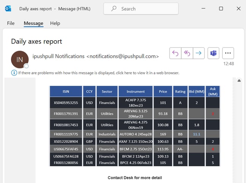246x183 pixels.
Task: Click price cell 113.95
Action: click(163, 149)
